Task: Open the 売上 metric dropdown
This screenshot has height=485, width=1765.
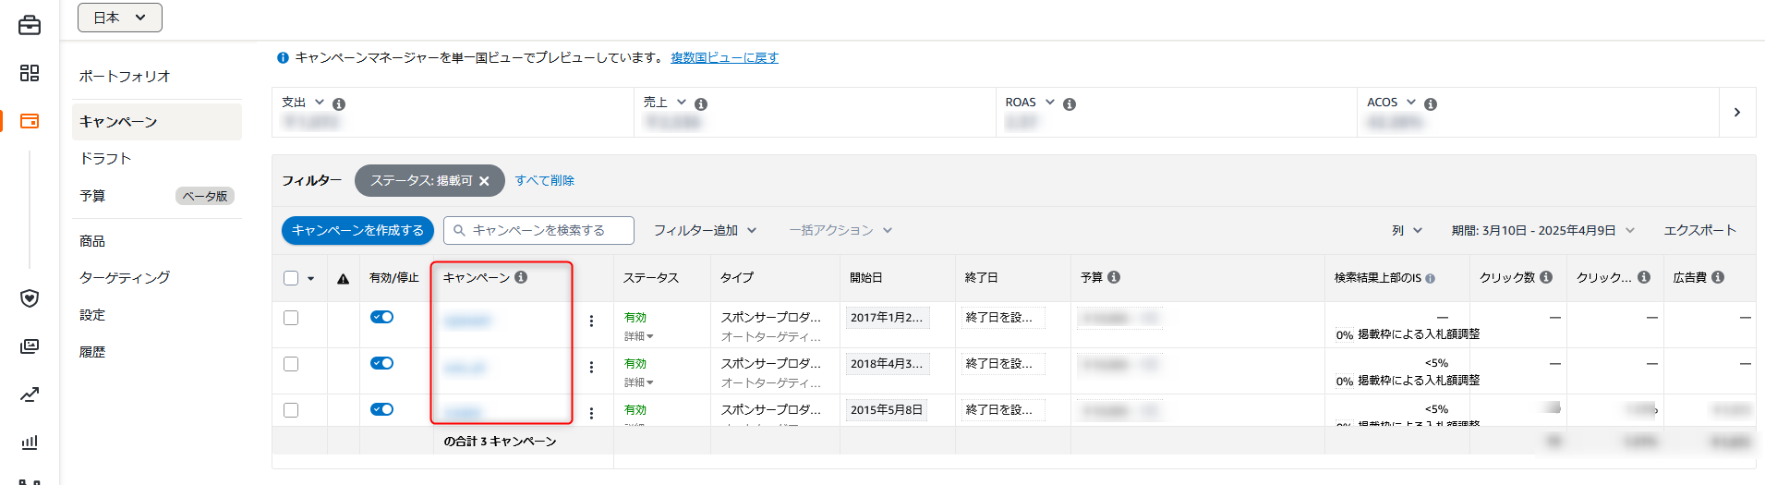Action: tap(682, 103)
